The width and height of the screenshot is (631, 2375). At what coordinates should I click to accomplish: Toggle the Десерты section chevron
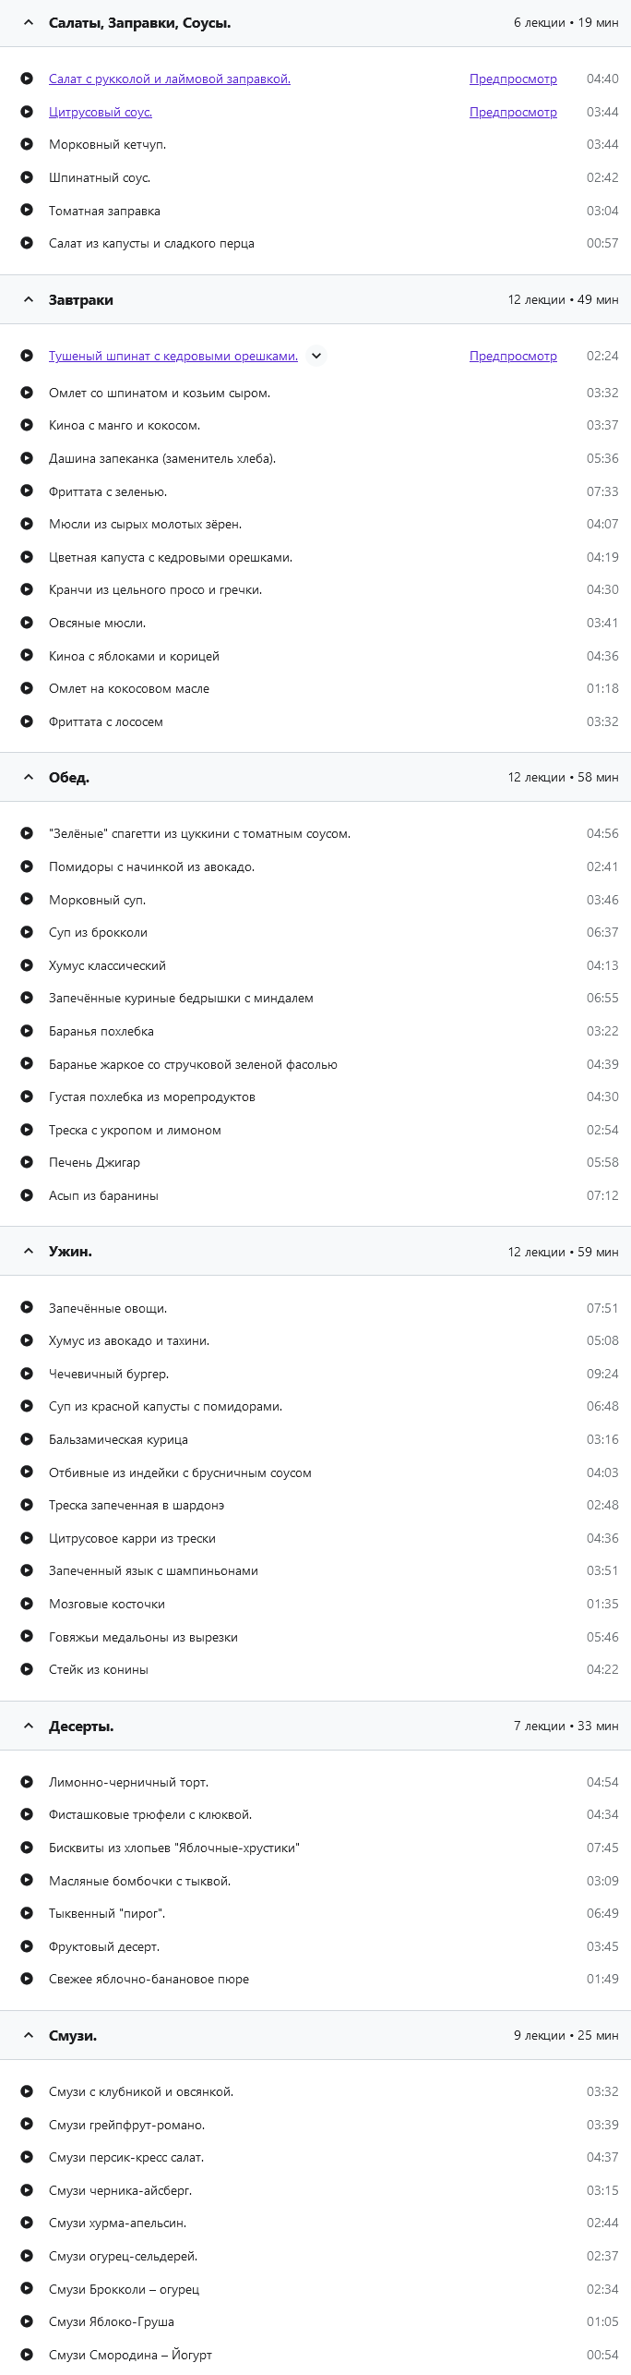coord(29,1726)
